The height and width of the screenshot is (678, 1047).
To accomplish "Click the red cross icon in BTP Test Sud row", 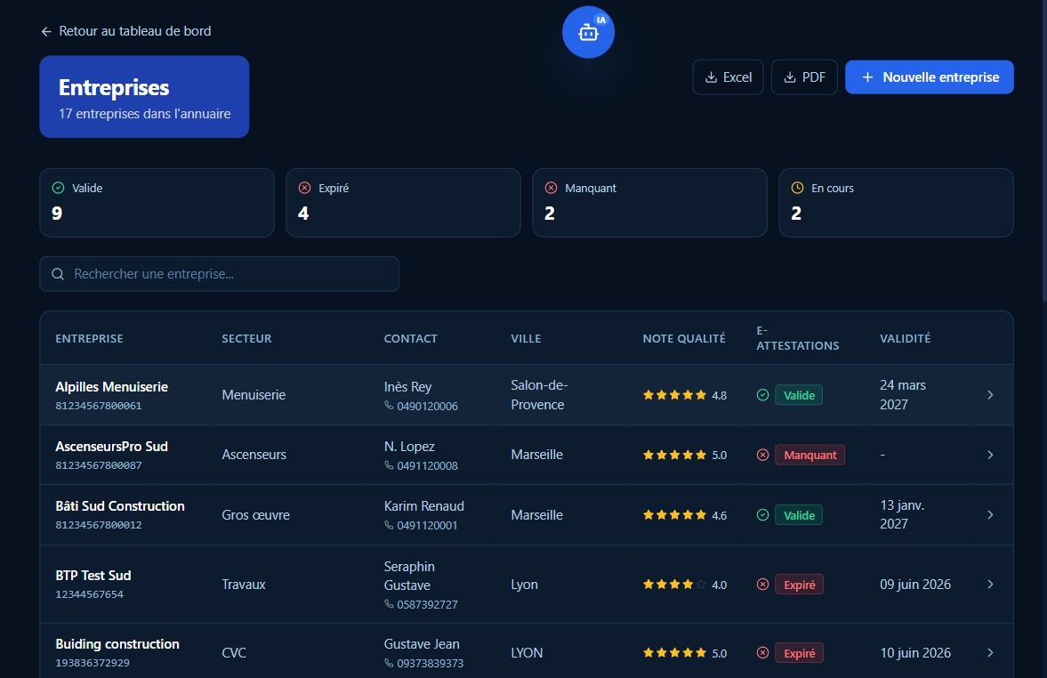I will [x=762, y=585].
